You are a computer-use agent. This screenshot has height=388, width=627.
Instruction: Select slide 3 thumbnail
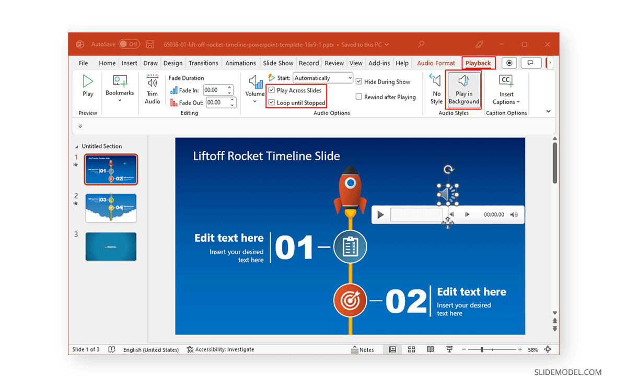tap(111, 246)
